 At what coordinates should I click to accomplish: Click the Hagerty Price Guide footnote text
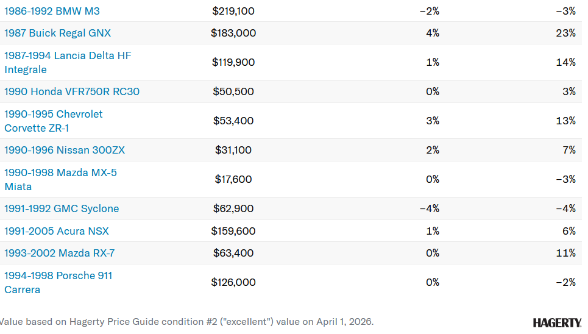coord(186,321)
